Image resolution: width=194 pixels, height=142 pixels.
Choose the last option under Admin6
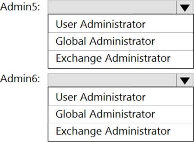(121, 132)
